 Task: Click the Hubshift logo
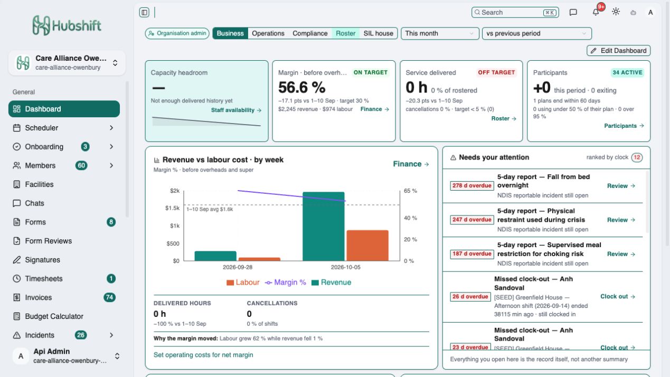click(x=67, y=25)
